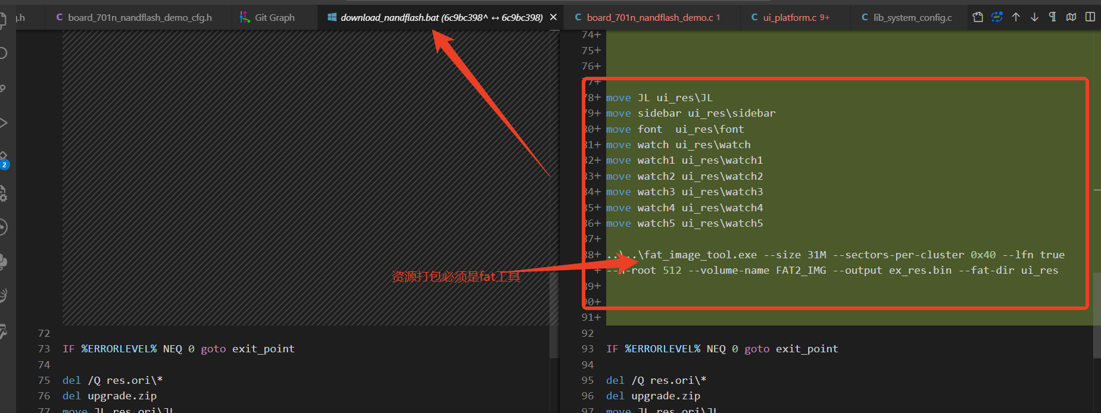This screenshot has width=1101, height=413.
Task: Click the line 'move font ui_res\font'
Action: 675,129
